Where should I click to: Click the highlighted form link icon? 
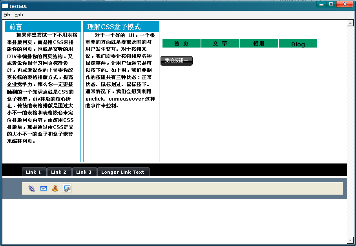(x=67, y=189)
